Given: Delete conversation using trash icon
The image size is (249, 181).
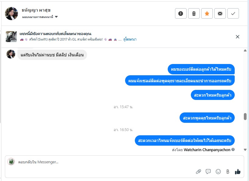Looking at the screenshot, I should click(x=194, y=13).
